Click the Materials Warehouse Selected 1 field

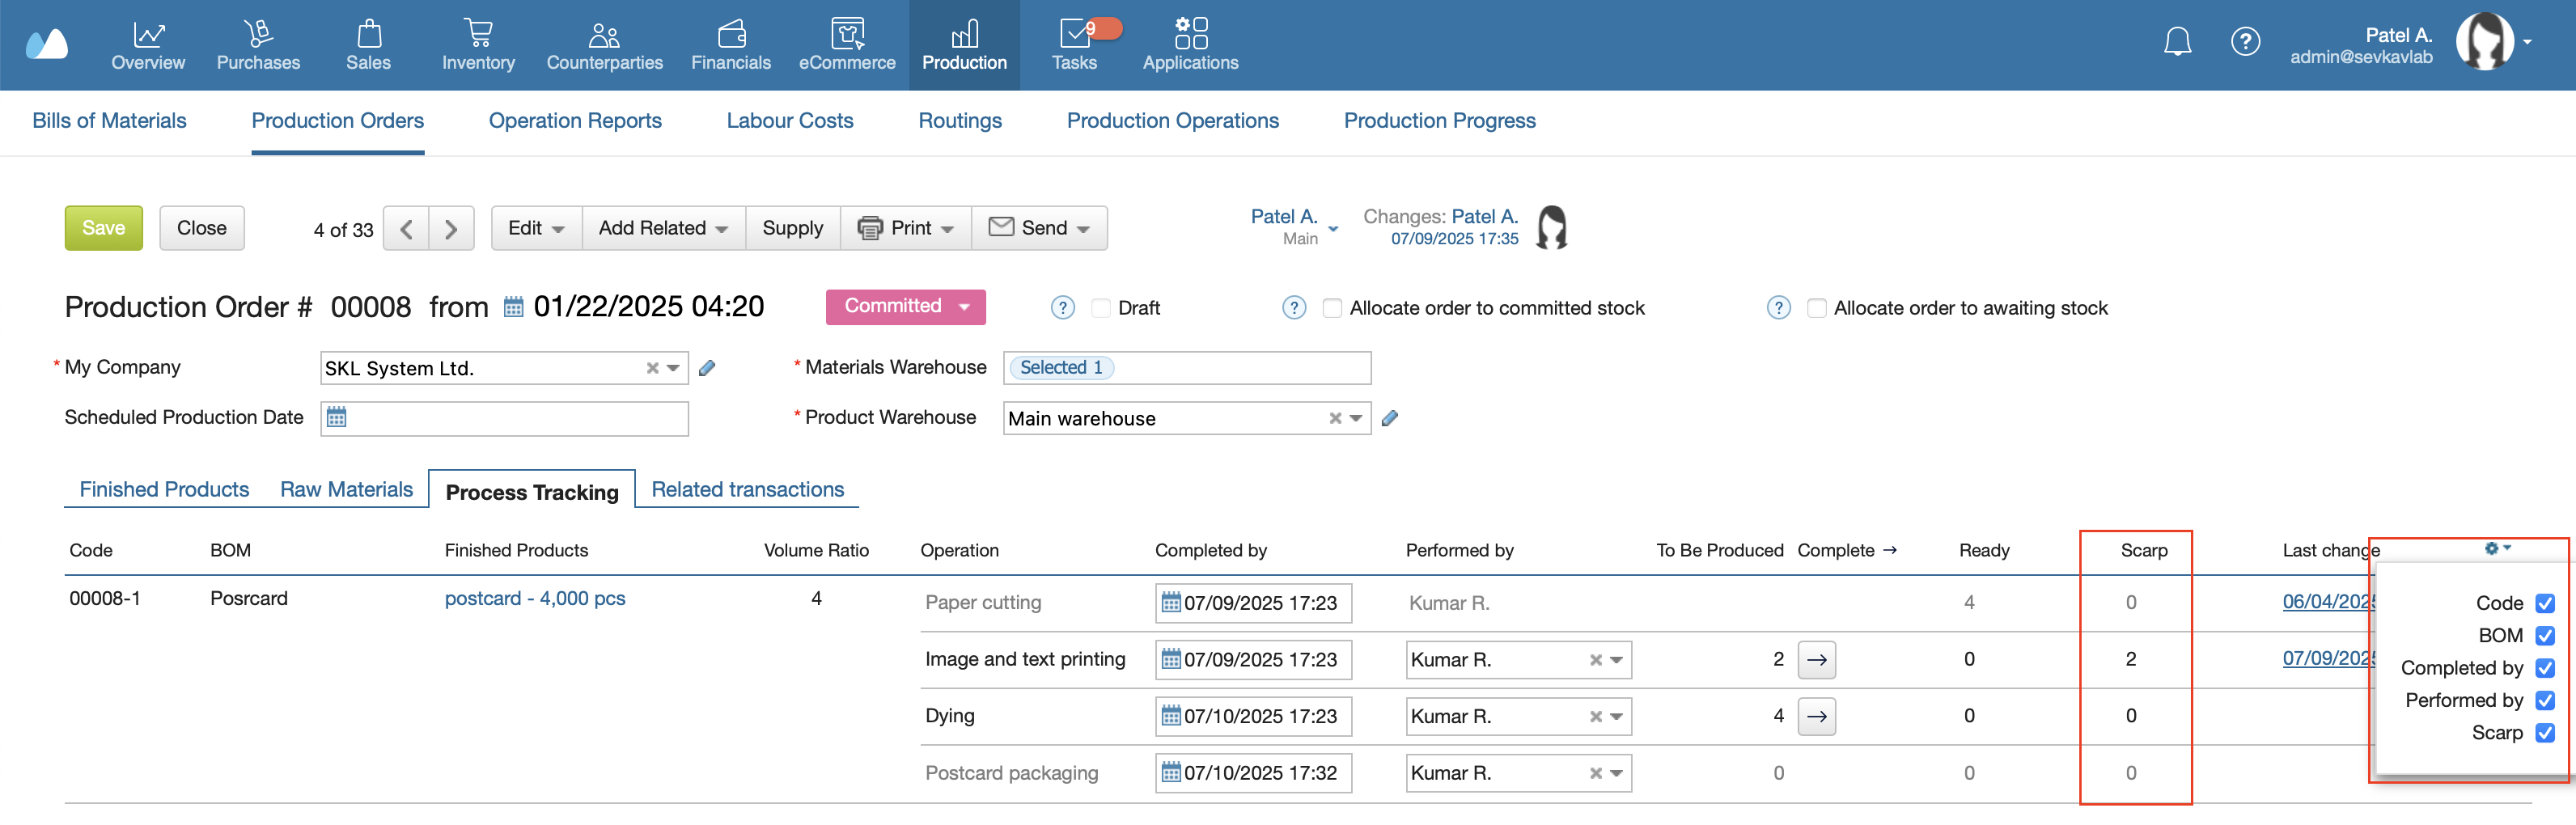click(x=1187, y=368)
